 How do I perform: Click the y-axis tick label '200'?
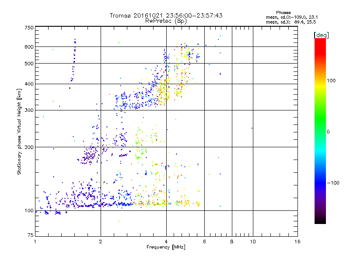pos(29,147)
